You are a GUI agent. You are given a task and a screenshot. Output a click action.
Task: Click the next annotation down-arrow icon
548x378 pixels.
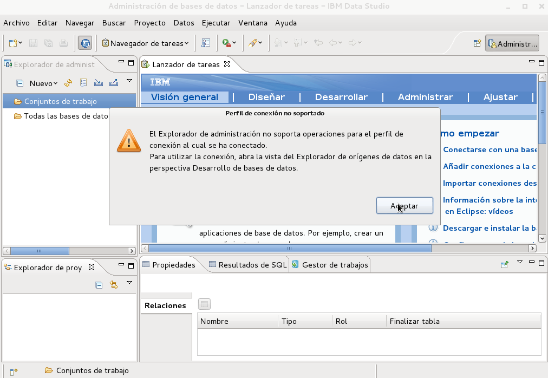click(278, 43)
